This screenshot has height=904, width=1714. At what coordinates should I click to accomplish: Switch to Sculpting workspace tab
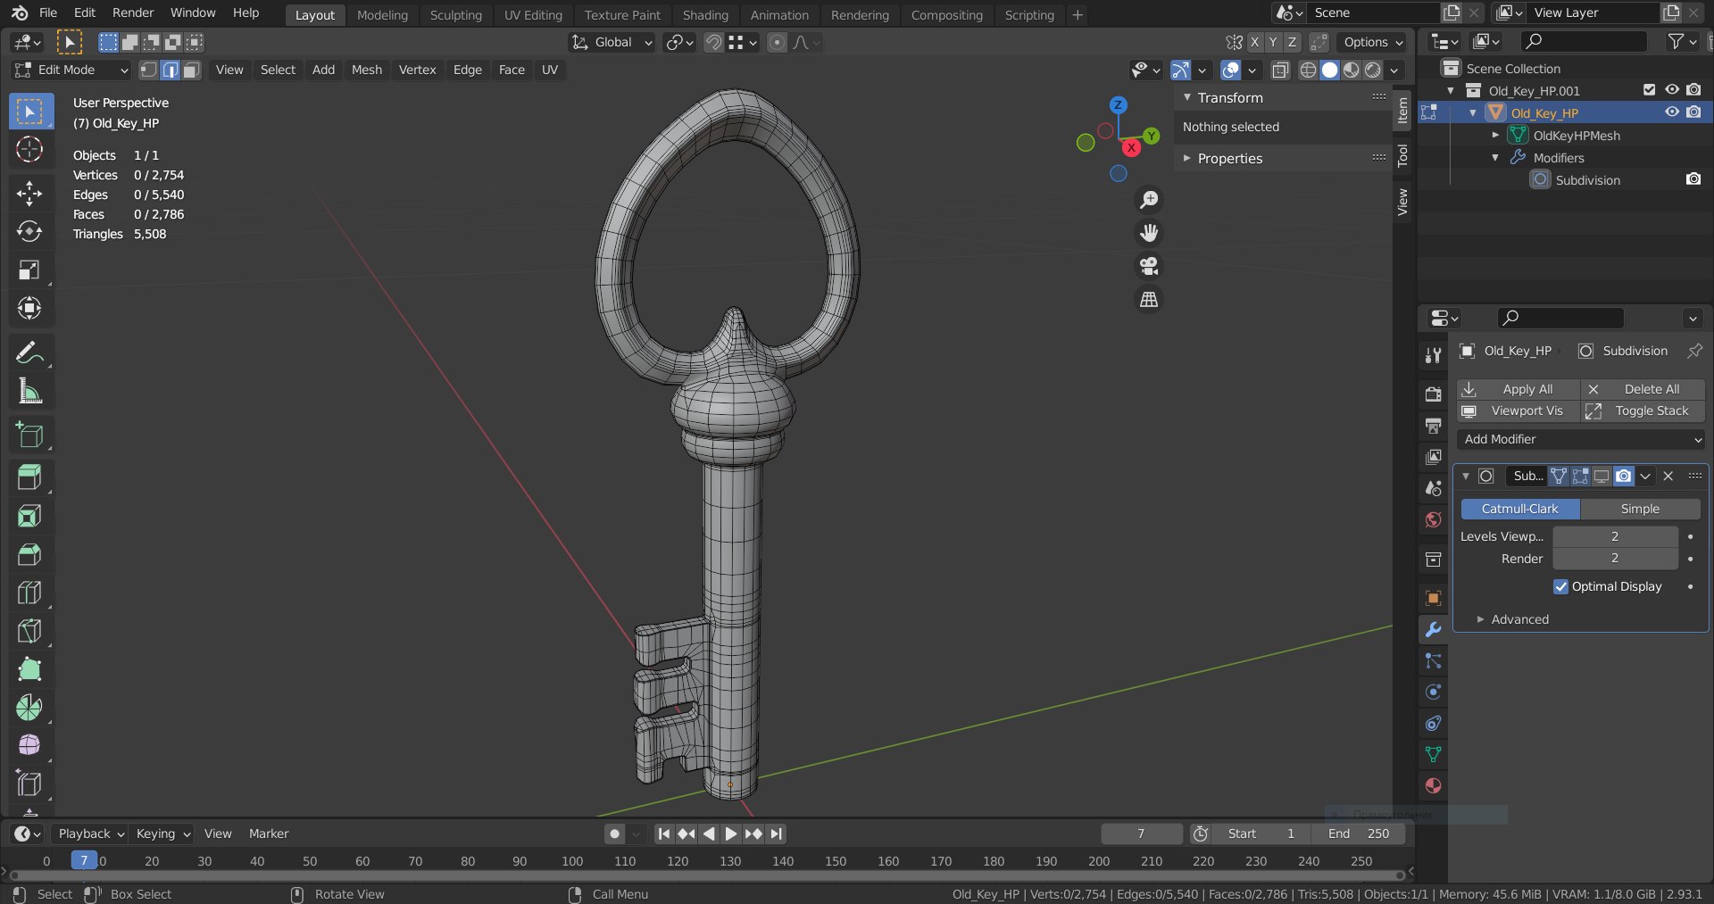coord(455,15)
